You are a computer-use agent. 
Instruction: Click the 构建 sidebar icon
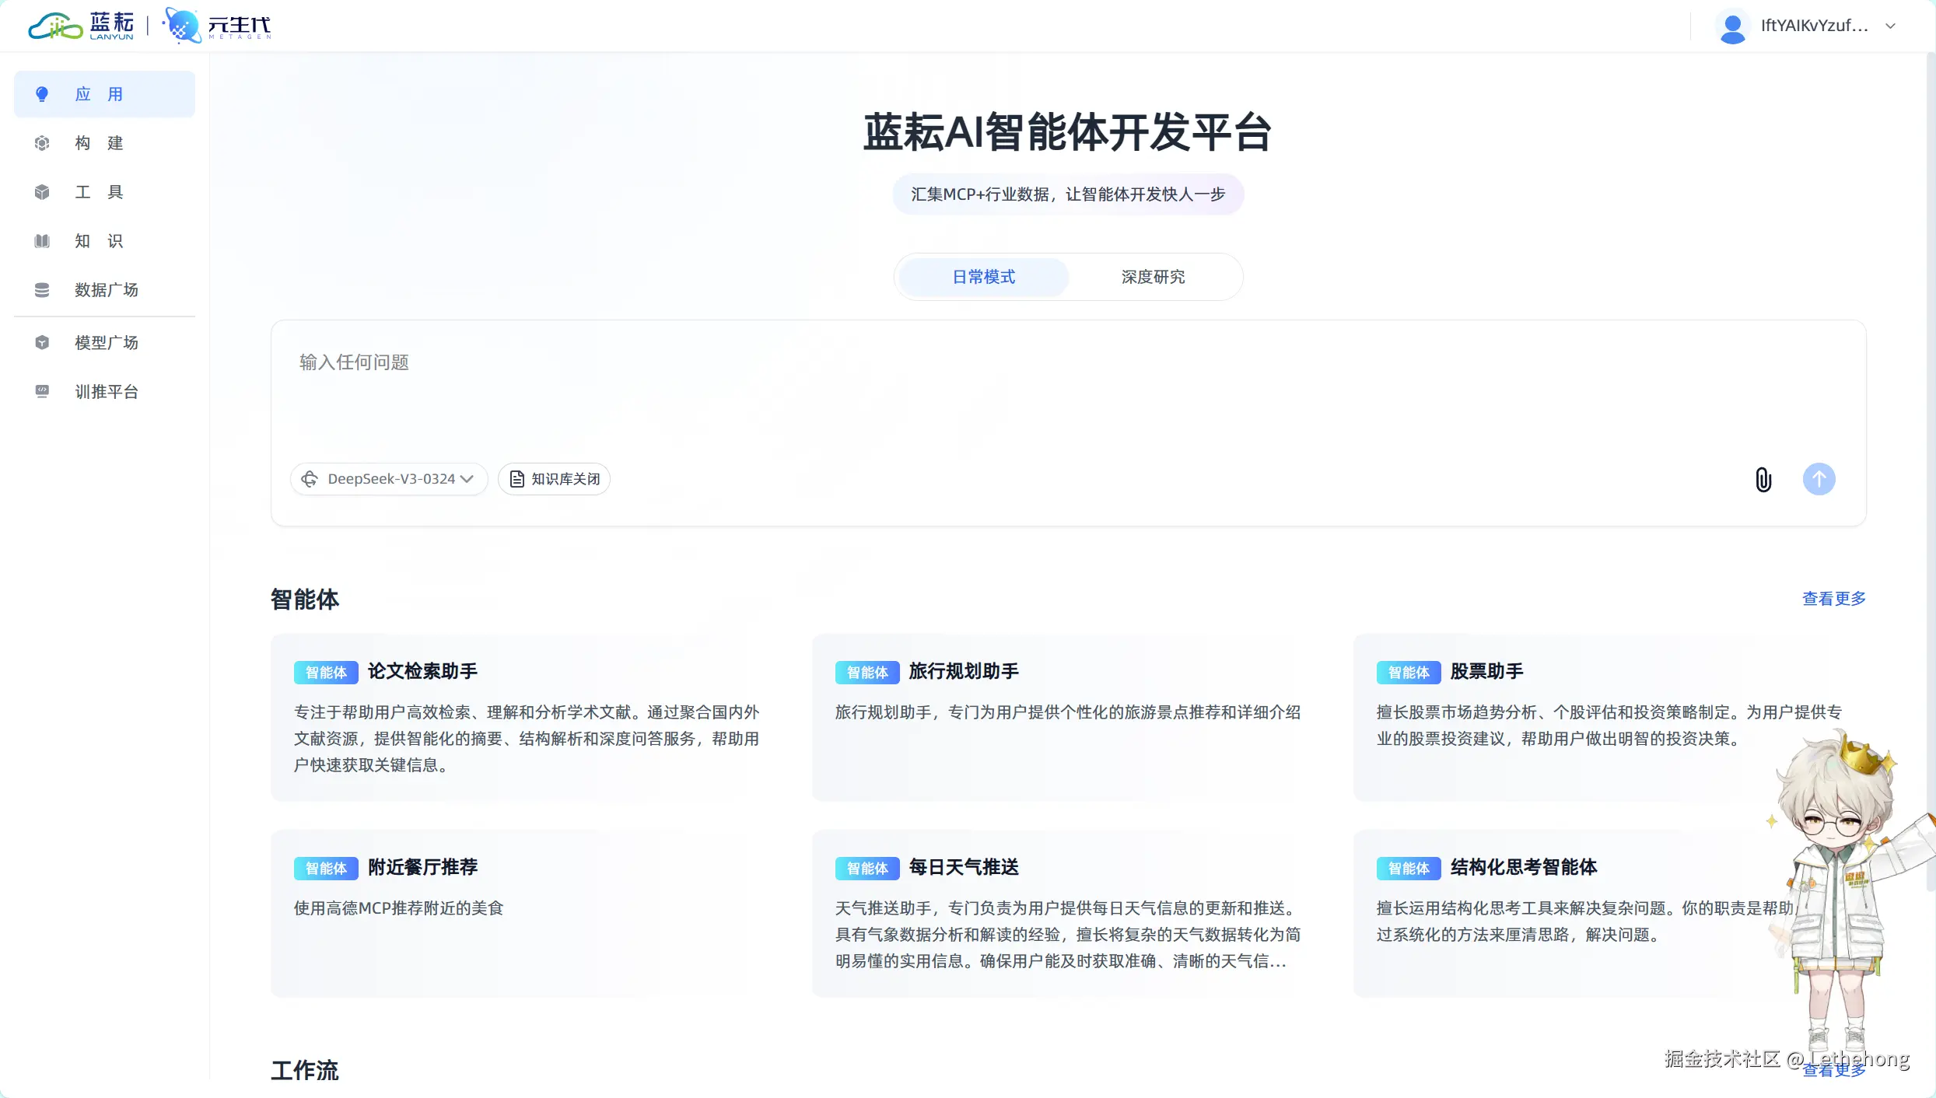42,143
